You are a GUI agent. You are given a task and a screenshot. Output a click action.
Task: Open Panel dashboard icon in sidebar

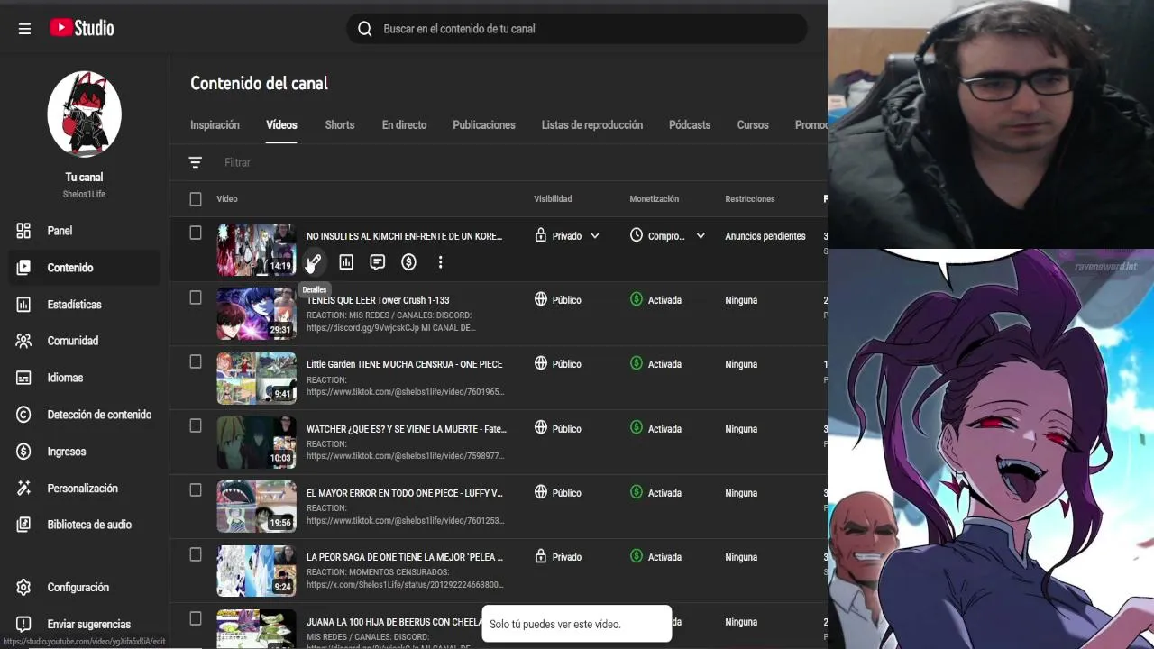coord(23,231)
